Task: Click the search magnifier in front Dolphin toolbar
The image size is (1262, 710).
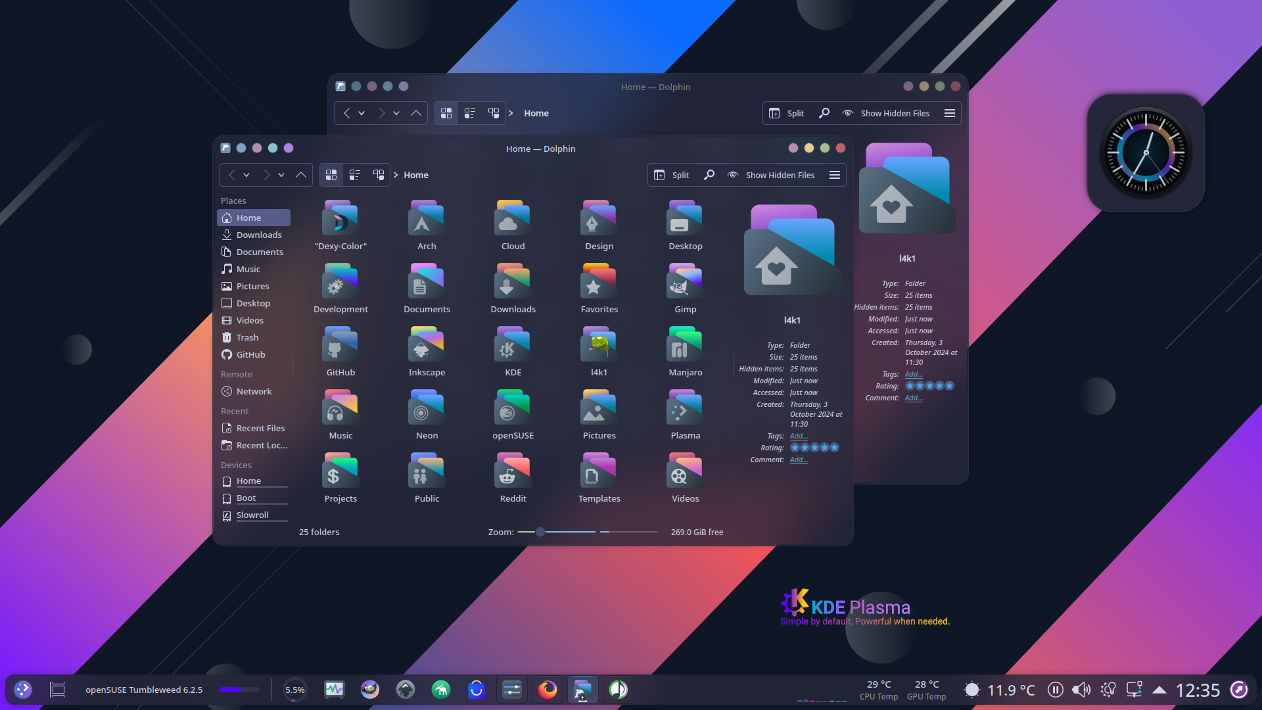Action: (709, 175)
